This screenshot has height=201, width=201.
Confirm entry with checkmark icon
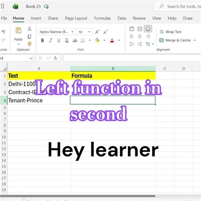pyautogui.click(x=48, y=58)
